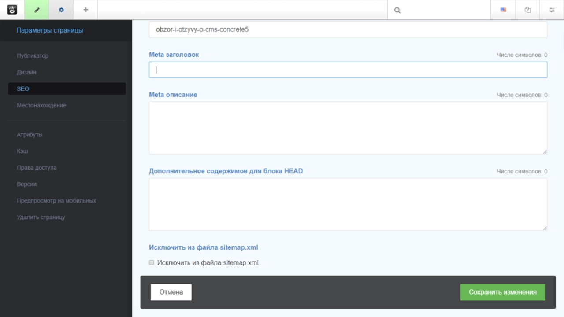This screenshot has width=564, height=317.
Task: Click the Дополнительное содержимое для блока HEAD textarea
Action: [x=348, y=204]
